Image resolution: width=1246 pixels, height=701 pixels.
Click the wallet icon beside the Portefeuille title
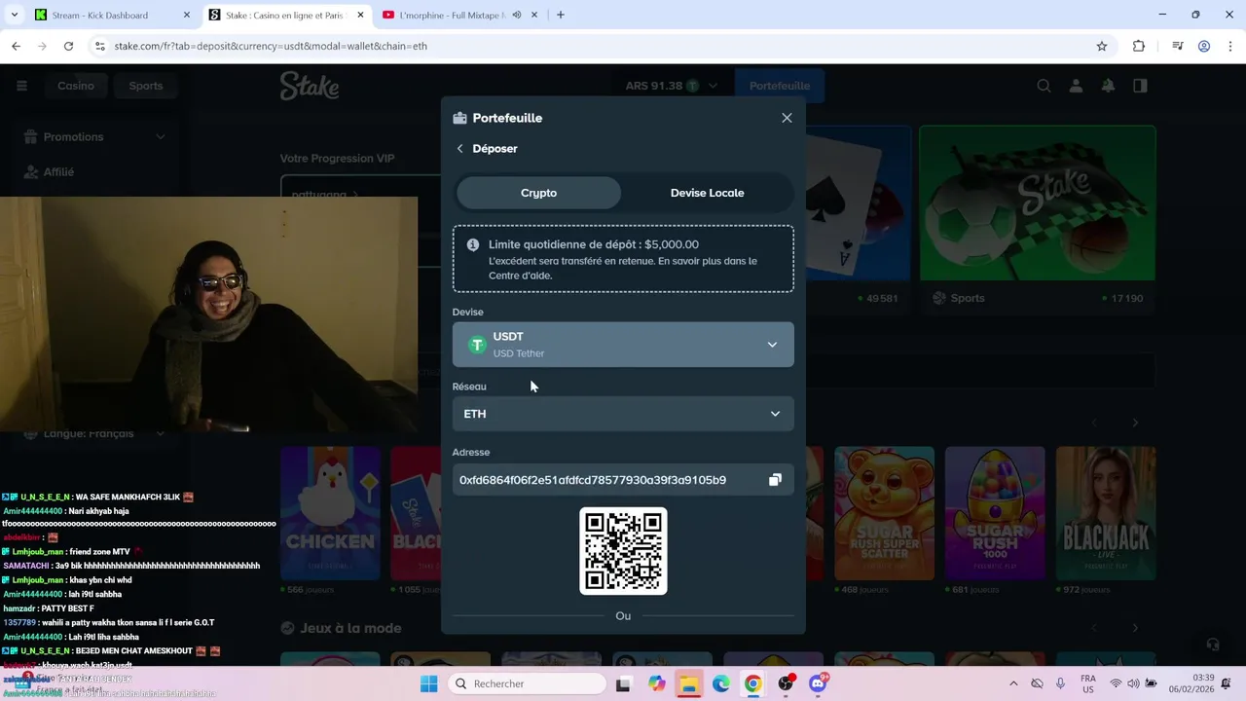[459, 118]
